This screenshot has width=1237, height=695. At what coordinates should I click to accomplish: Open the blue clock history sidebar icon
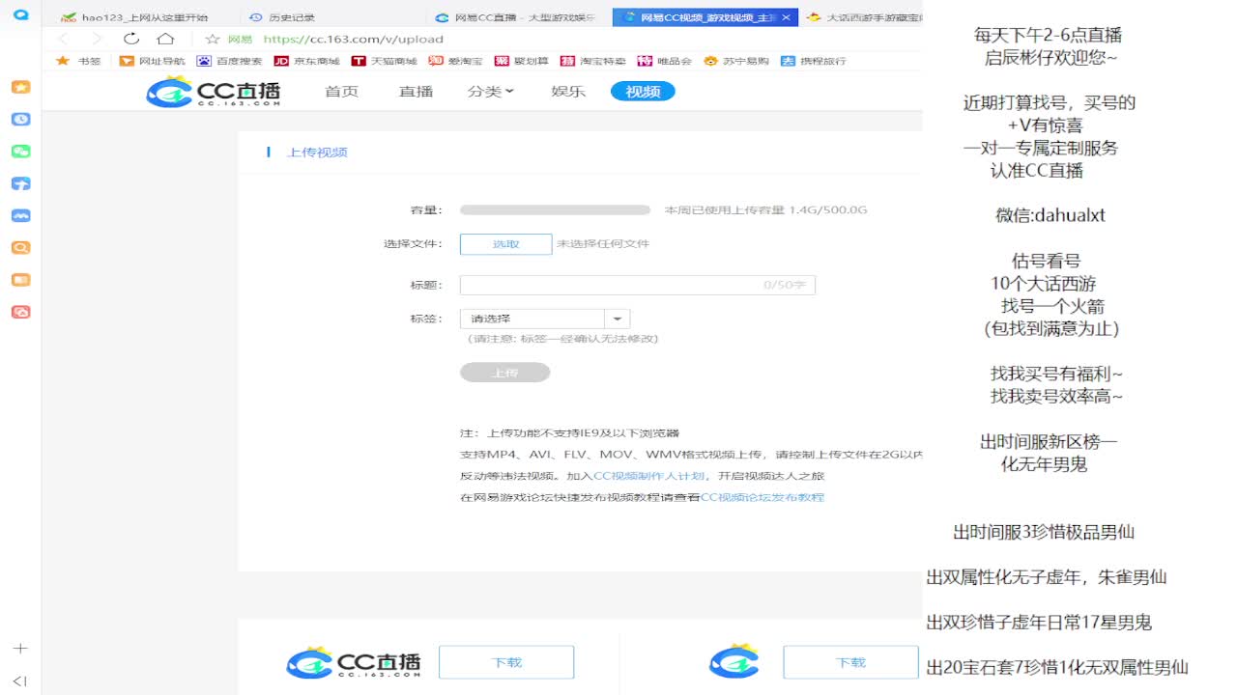click(x=20, y=119)
